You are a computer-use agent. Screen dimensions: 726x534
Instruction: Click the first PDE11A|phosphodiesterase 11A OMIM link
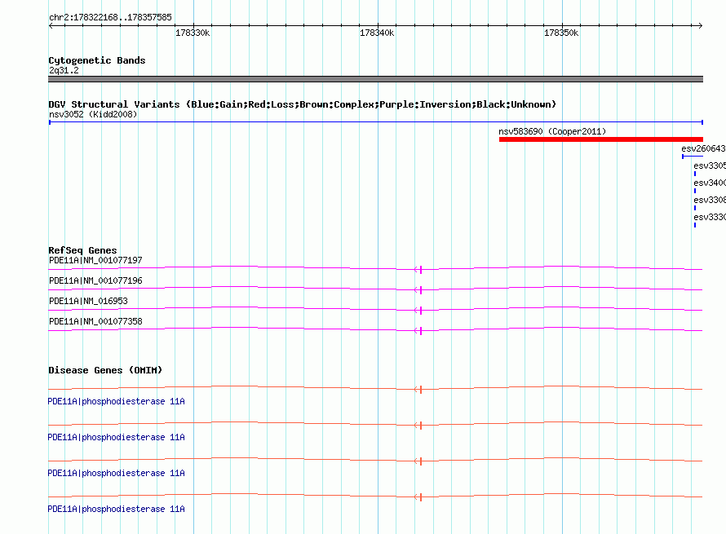pyautogui.click(x=116, y=401)
